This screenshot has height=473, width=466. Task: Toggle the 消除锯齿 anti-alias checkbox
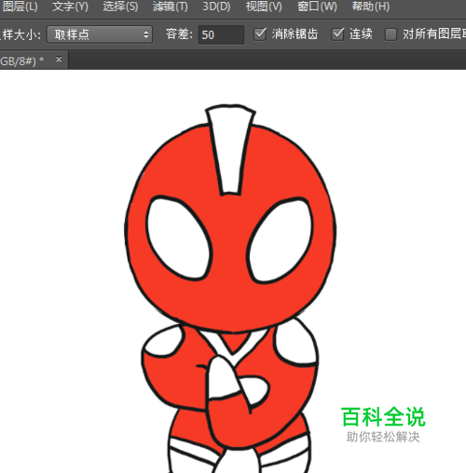coord(260,34)
